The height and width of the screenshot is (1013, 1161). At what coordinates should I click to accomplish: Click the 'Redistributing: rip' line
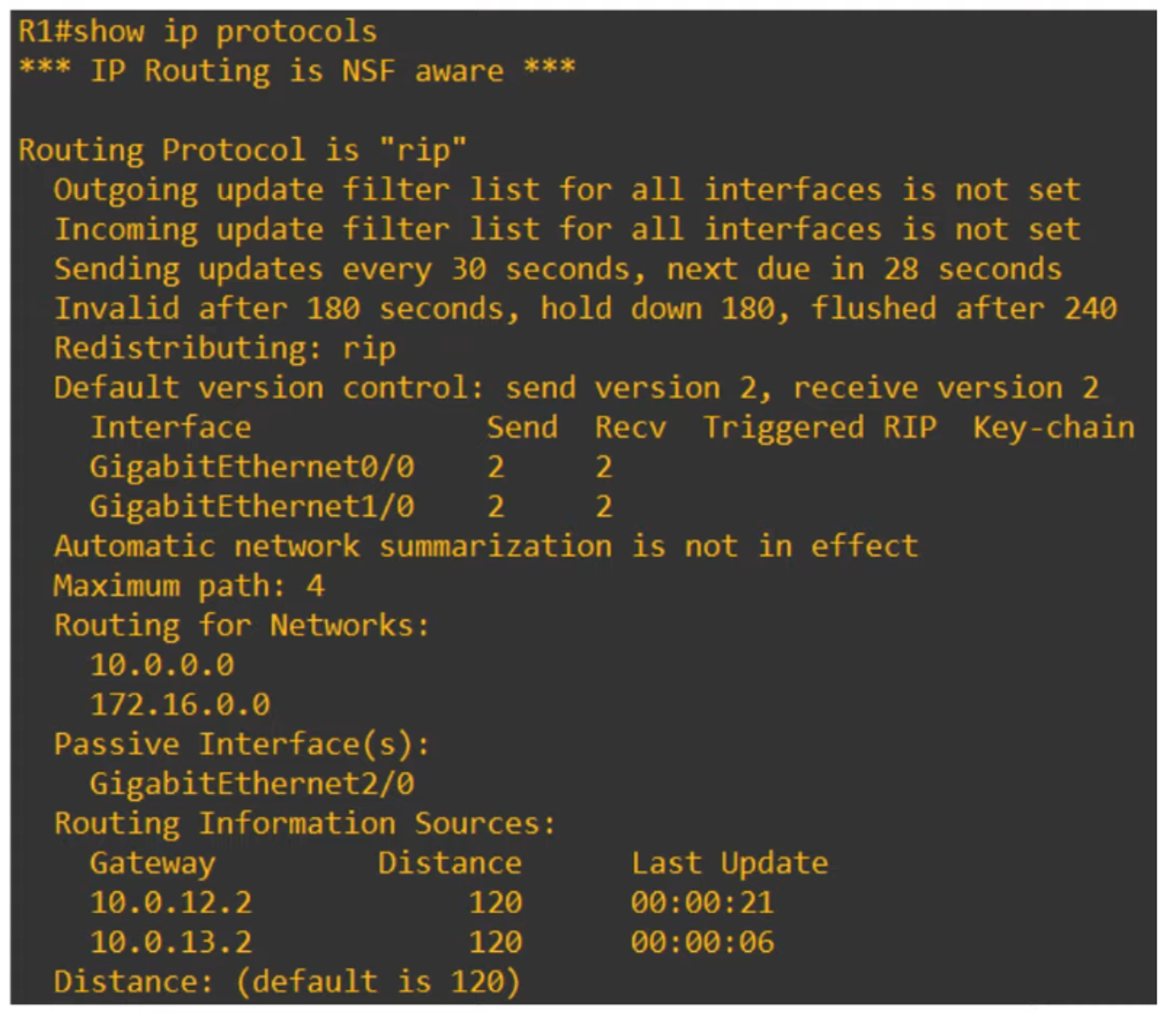225,349
